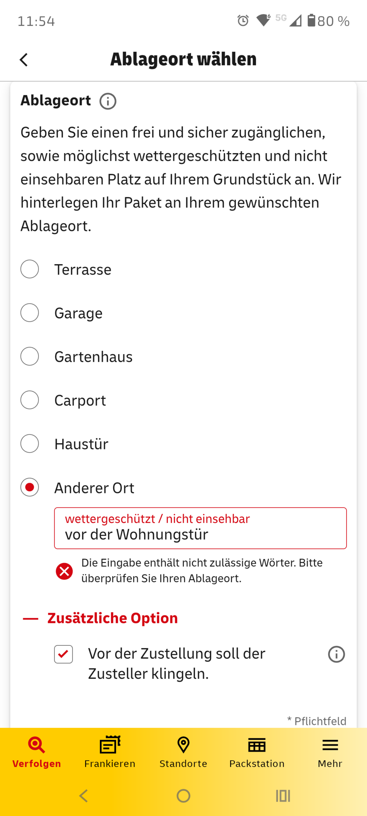Edit the "vor der Wohnungstür" text field
Viewport: 367px width, 816px height.
(x=200, y=534)
